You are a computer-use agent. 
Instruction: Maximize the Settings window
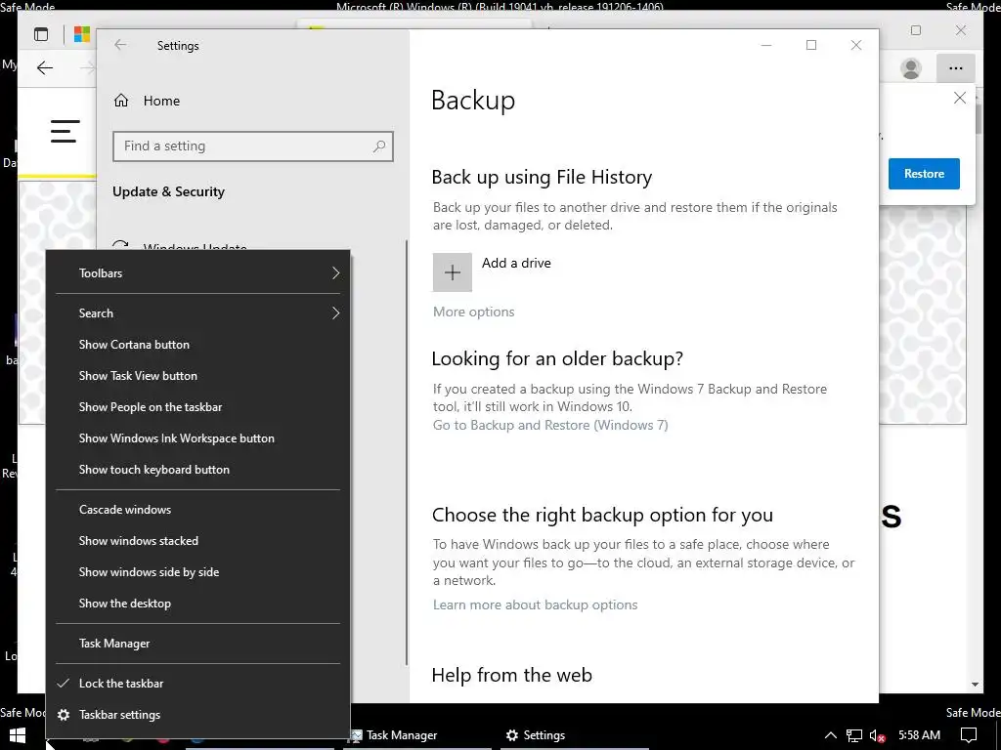pos(811,45)
